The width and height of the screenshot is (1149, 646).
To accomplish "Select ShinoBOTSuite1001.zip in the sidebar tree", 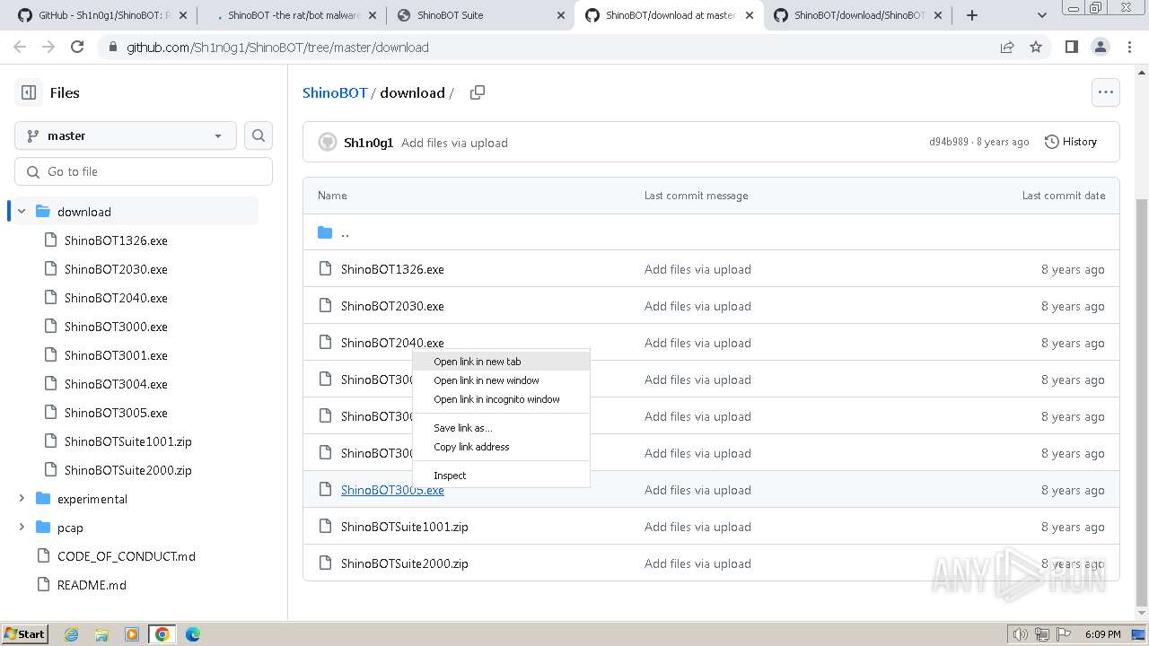I will click(x=127, y=441).
